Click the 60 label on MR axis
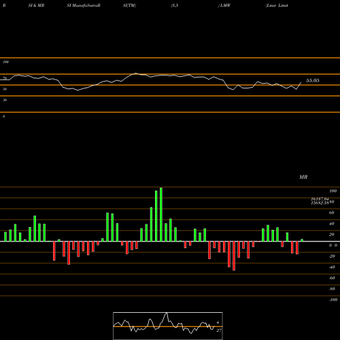The image size is (340, 340). click(x=332, y=213)
